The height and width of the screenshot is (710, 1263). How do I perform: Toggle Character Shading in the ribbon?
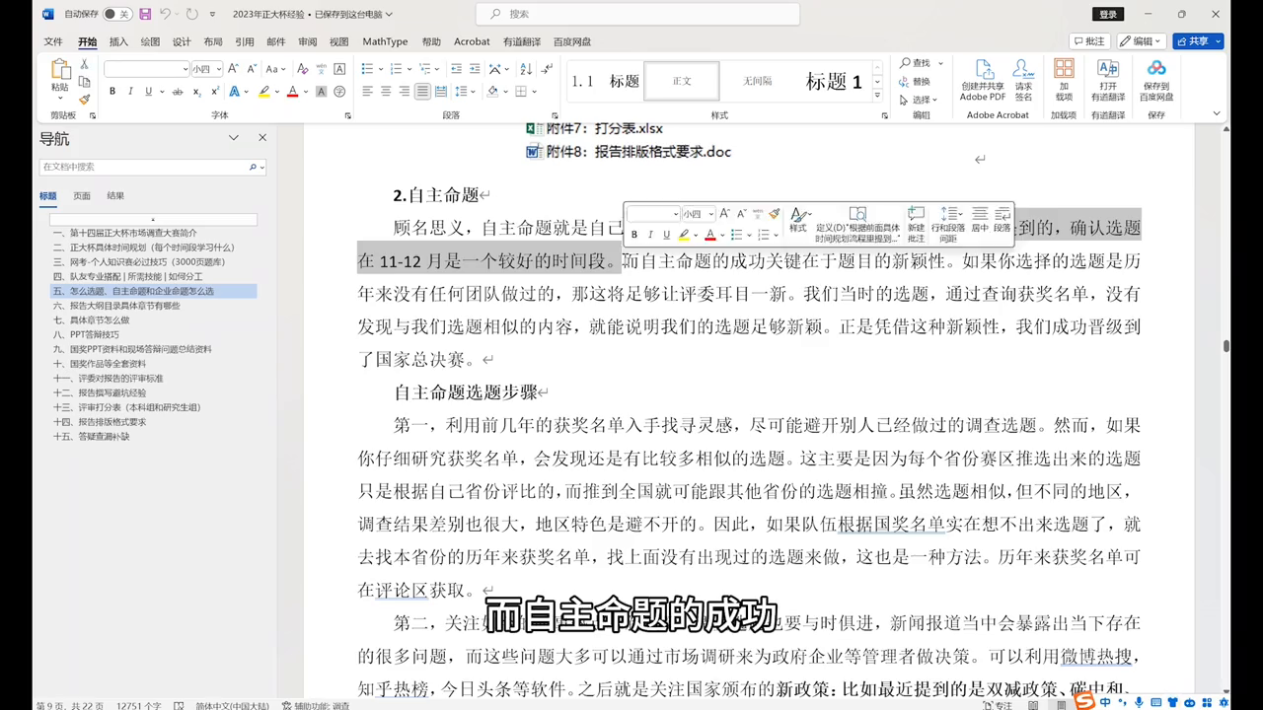321,92
